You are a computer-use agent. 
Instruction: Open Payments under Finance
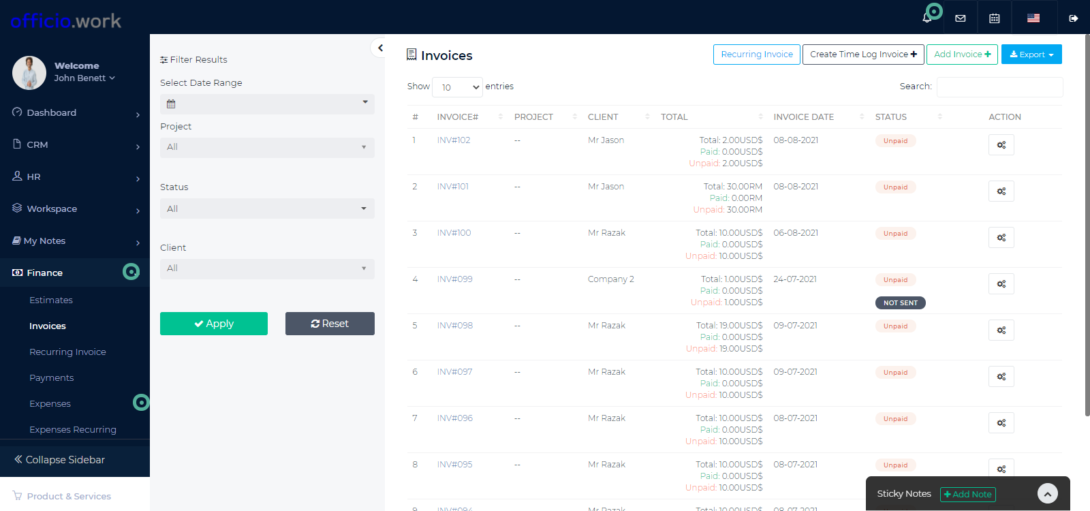pos(52,378)
